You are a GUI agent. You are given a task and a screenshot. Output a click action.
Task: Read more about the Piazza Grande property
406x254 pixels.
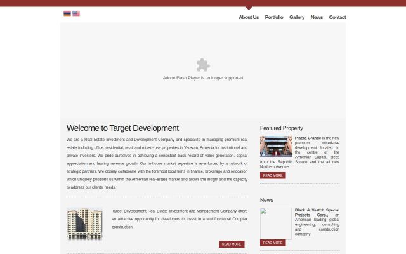(x=273, y=175)
